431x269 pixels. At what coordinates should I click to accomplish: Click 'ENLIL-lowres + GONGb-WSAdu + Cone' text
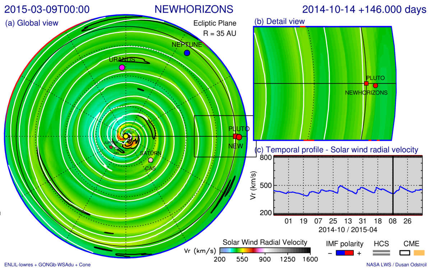[47, 265]
